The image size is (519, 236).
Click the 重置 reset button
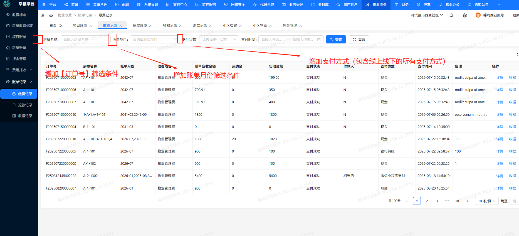click(x=359, y=40)
